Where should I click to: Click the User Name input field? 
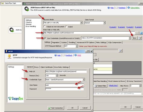coord(65,85)
